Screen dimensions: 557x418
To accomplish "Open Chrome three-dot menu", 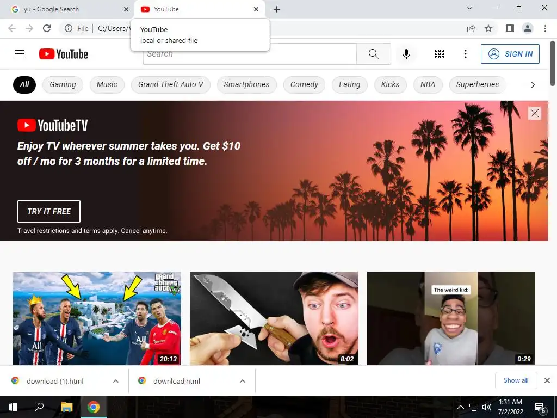I will coord(545,28).
